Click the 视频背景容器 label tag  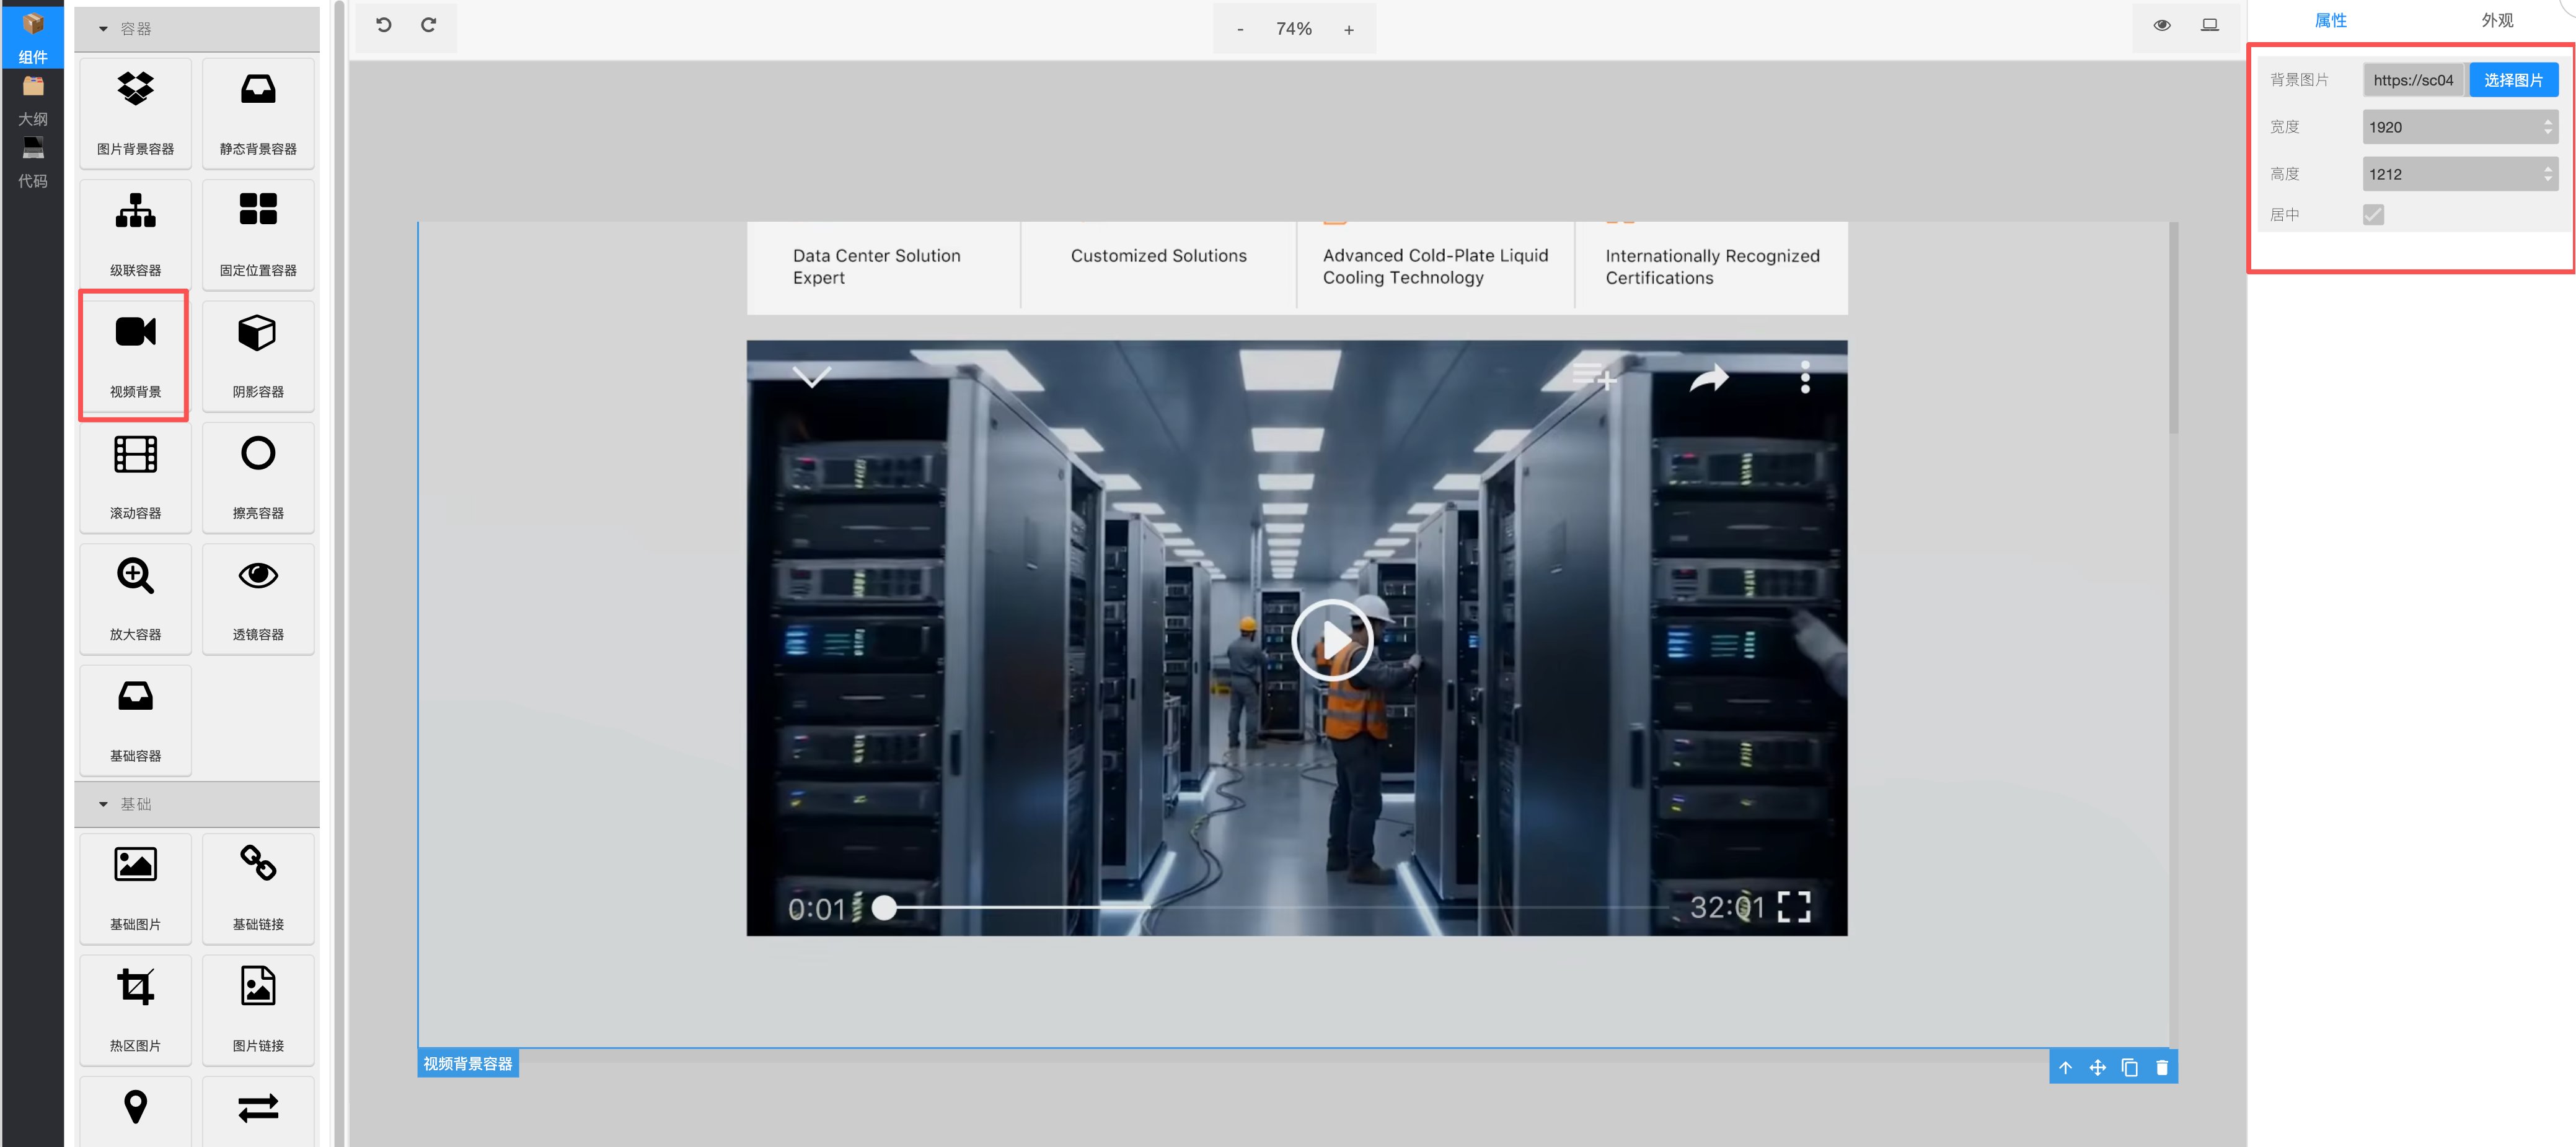[x=467, y=1064]
